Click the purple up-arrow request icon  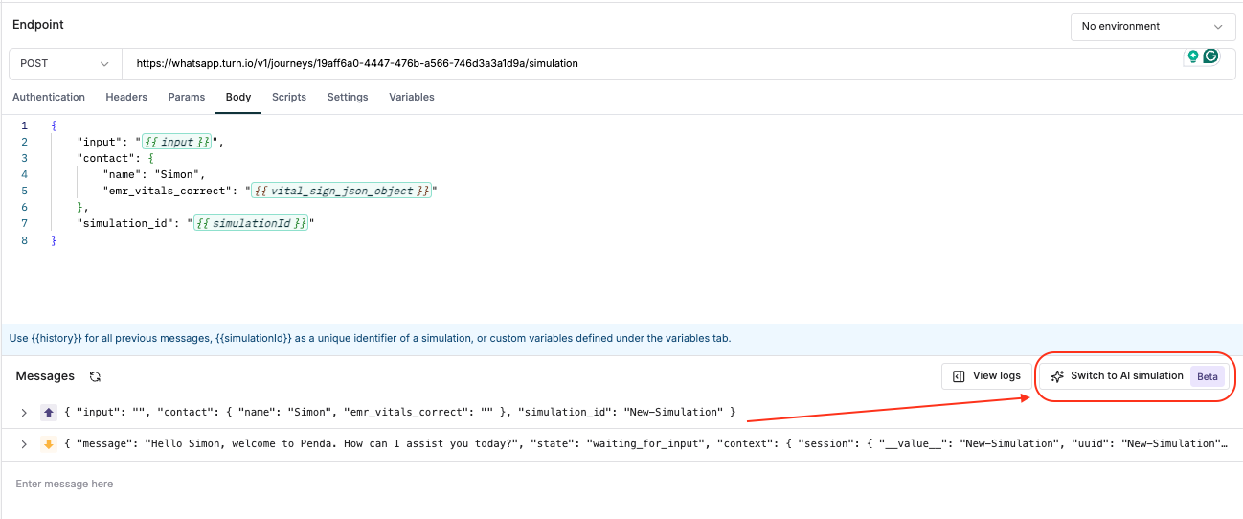tap(48, 413)
